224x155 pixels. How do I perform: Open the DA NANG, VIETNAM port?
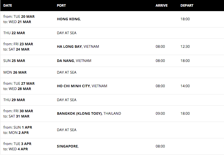pos(74,61)
